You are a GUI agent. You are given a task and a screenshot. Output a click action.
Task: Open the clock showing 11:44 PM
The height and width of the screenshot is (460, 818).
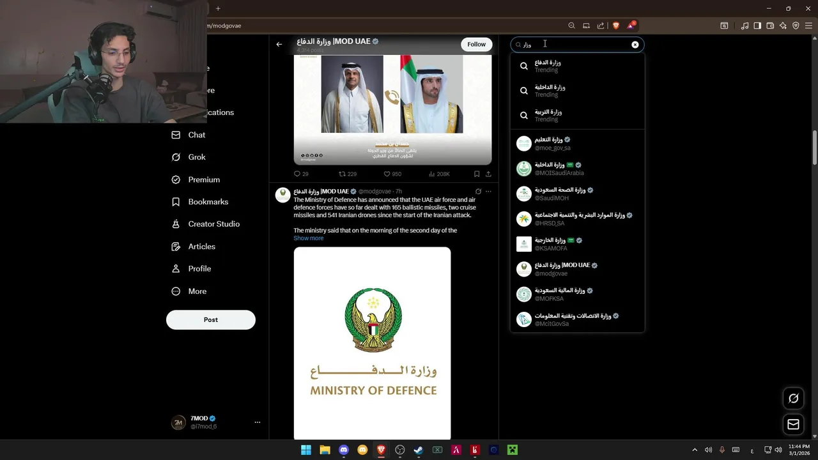pyautogui.click(x=799, y=450)
